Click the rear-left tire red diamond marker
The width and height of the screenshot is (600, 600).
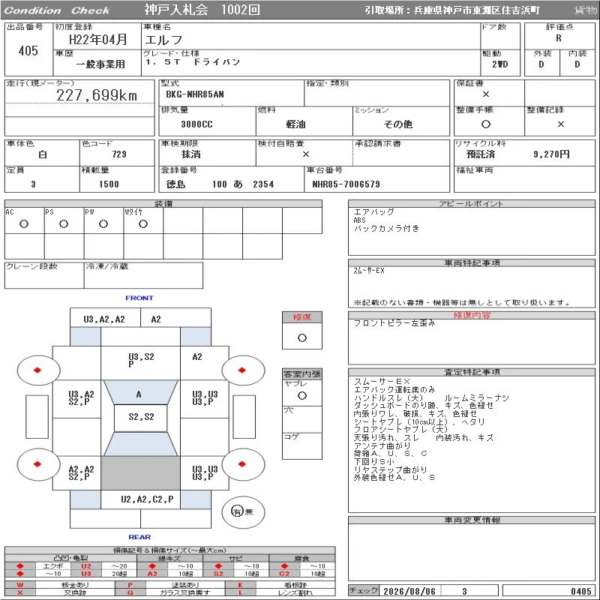coord(37,464)
